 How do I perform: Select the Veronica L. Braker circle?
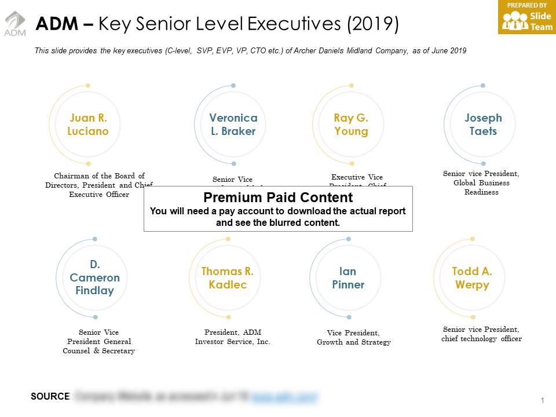[233, 125]
